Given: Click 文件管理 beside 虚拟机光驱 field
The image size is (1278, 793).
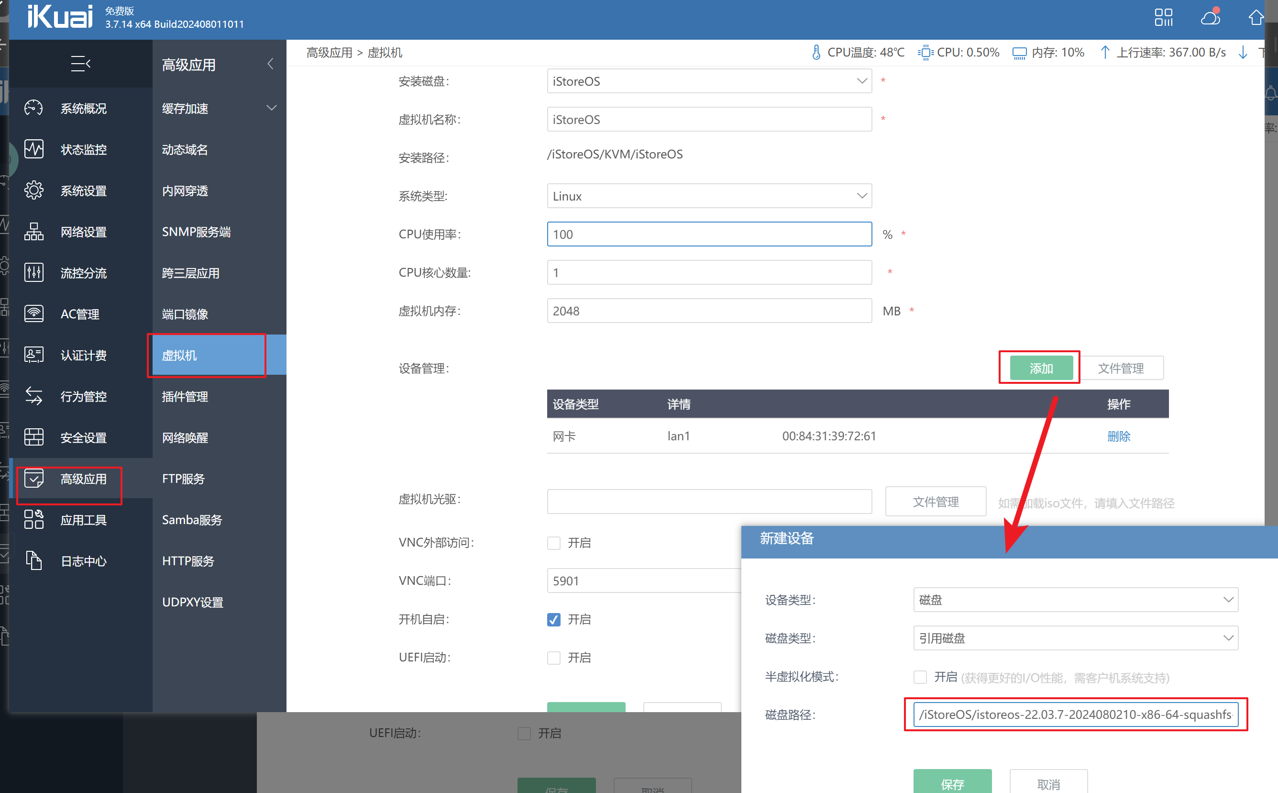Looking at the screenshot, I should (x=936, y=502).
